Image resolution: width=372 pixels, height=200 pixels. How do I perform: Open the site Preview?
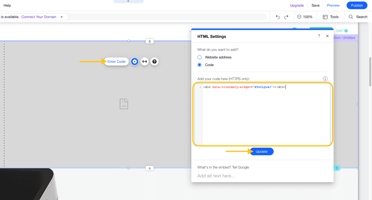[x=333, y=5]
